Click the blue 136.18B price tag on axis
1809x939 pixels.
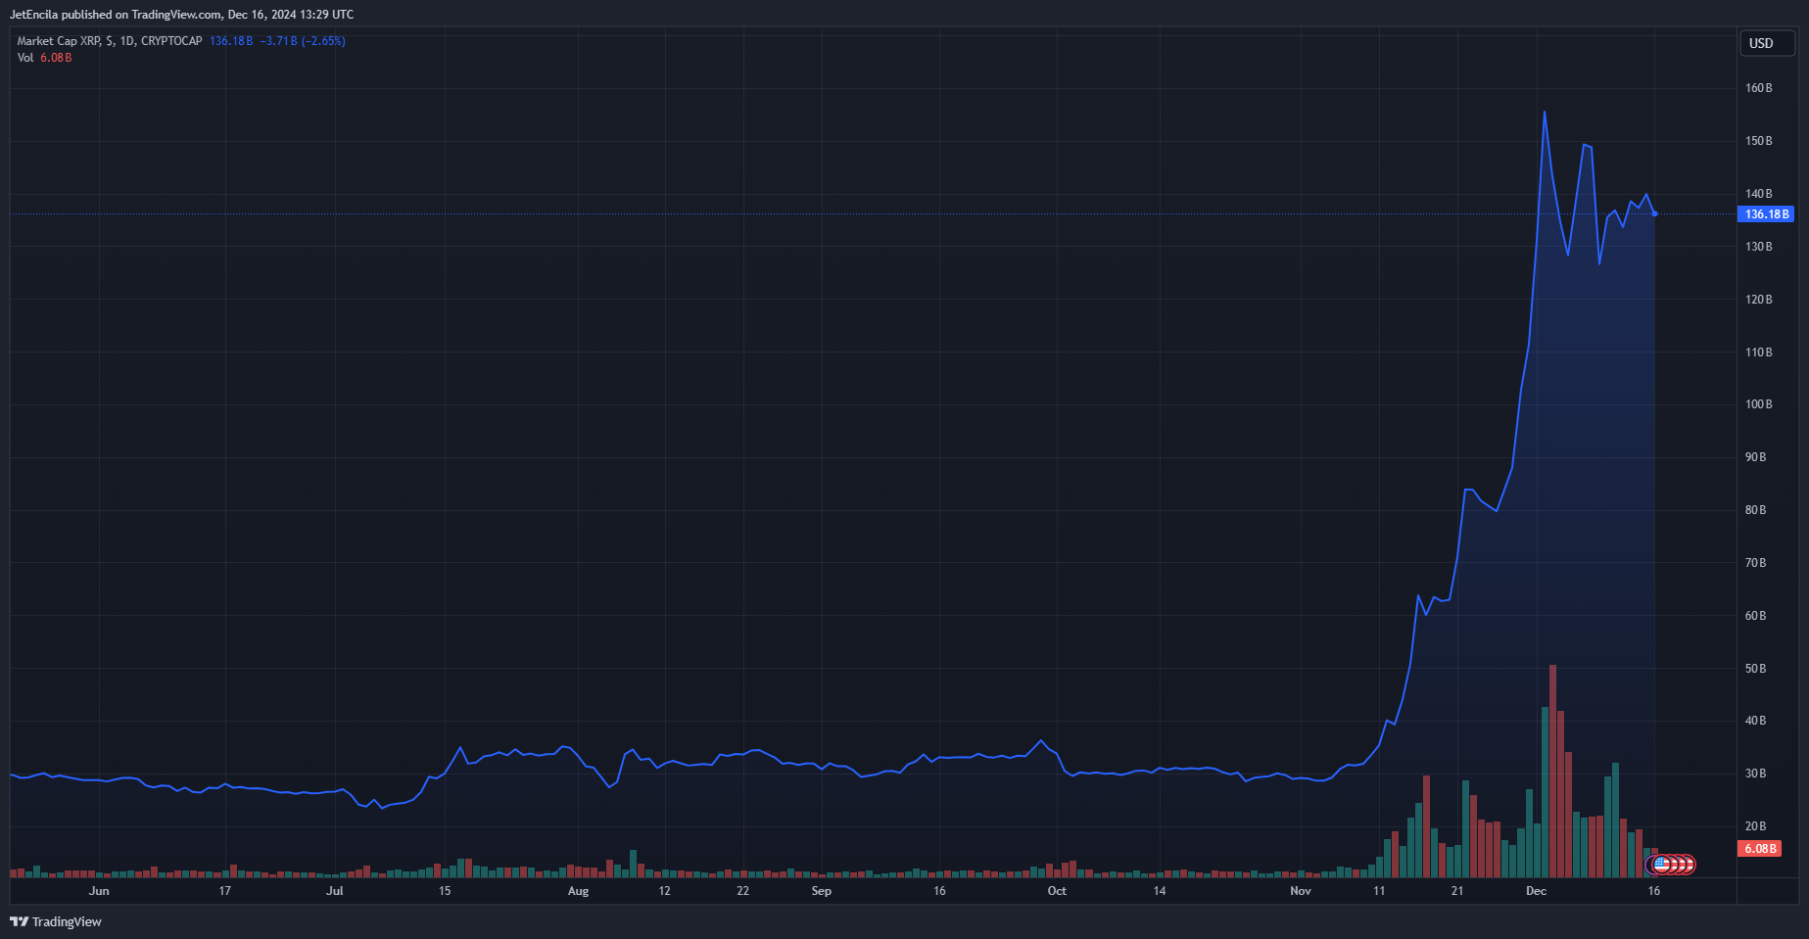[x=1766, y=213]
